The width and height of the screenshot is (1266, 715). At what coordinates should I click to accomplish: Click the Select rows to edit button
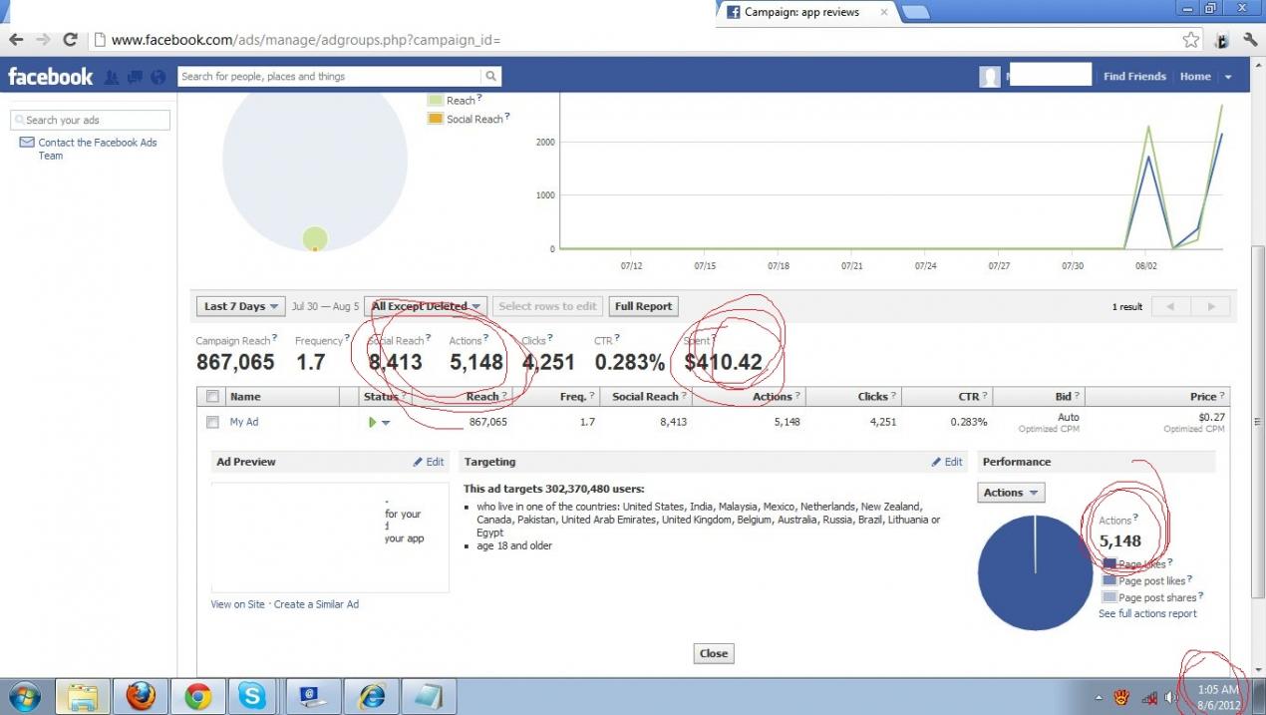(547, 306)
